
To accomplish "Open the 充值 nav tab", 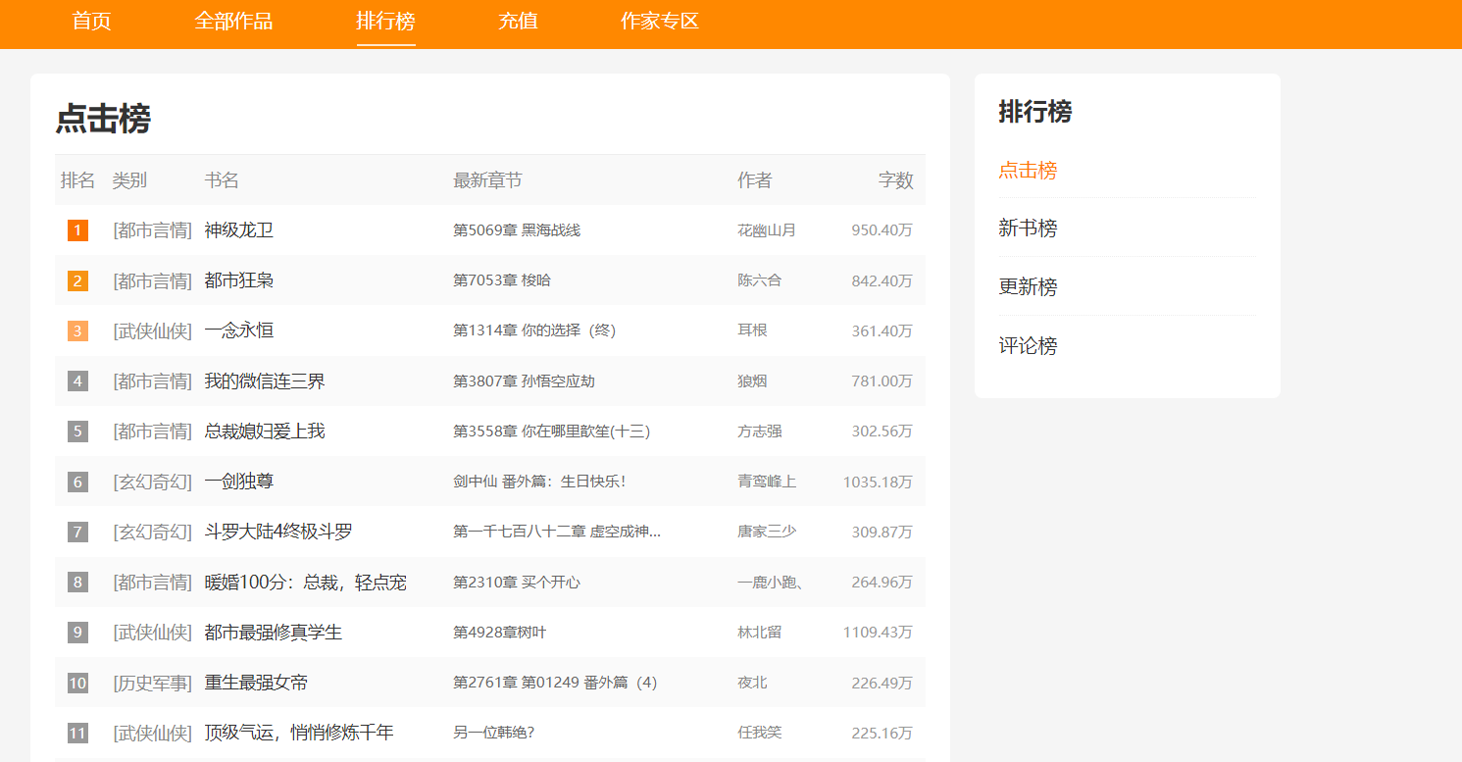I will [x=518, y=21].
